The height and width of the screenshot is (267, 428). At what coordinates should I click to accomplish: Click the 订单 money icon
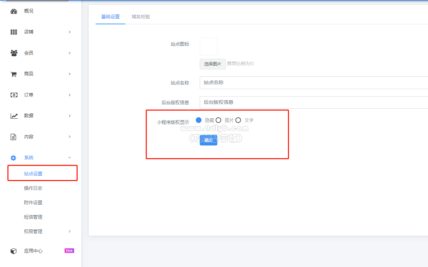tap(14, 95)
